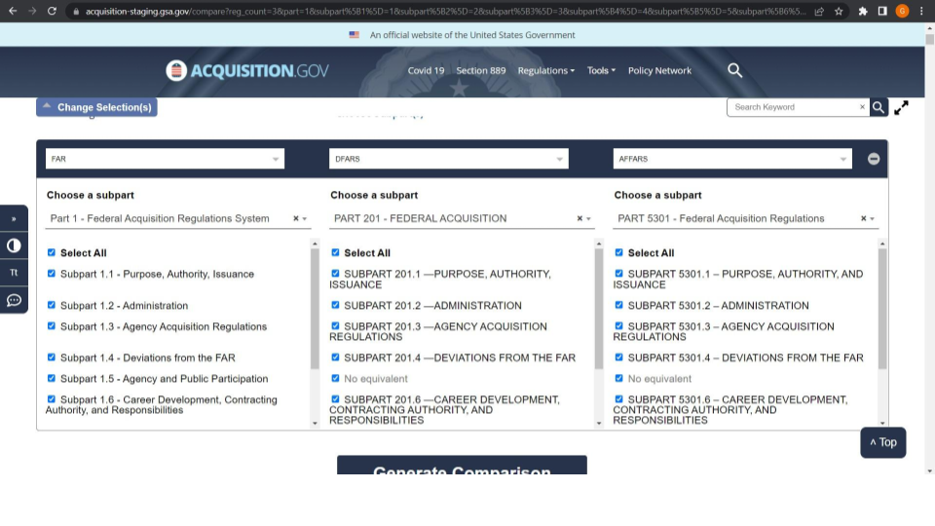Open the FAR regulation dropdown
The height and width of the screenshot is (526, 935).
(x=165, y=159)
